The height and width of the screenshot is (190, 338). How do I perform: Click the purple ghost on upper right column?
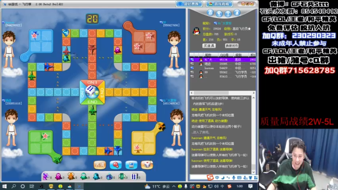pos(118,50)
